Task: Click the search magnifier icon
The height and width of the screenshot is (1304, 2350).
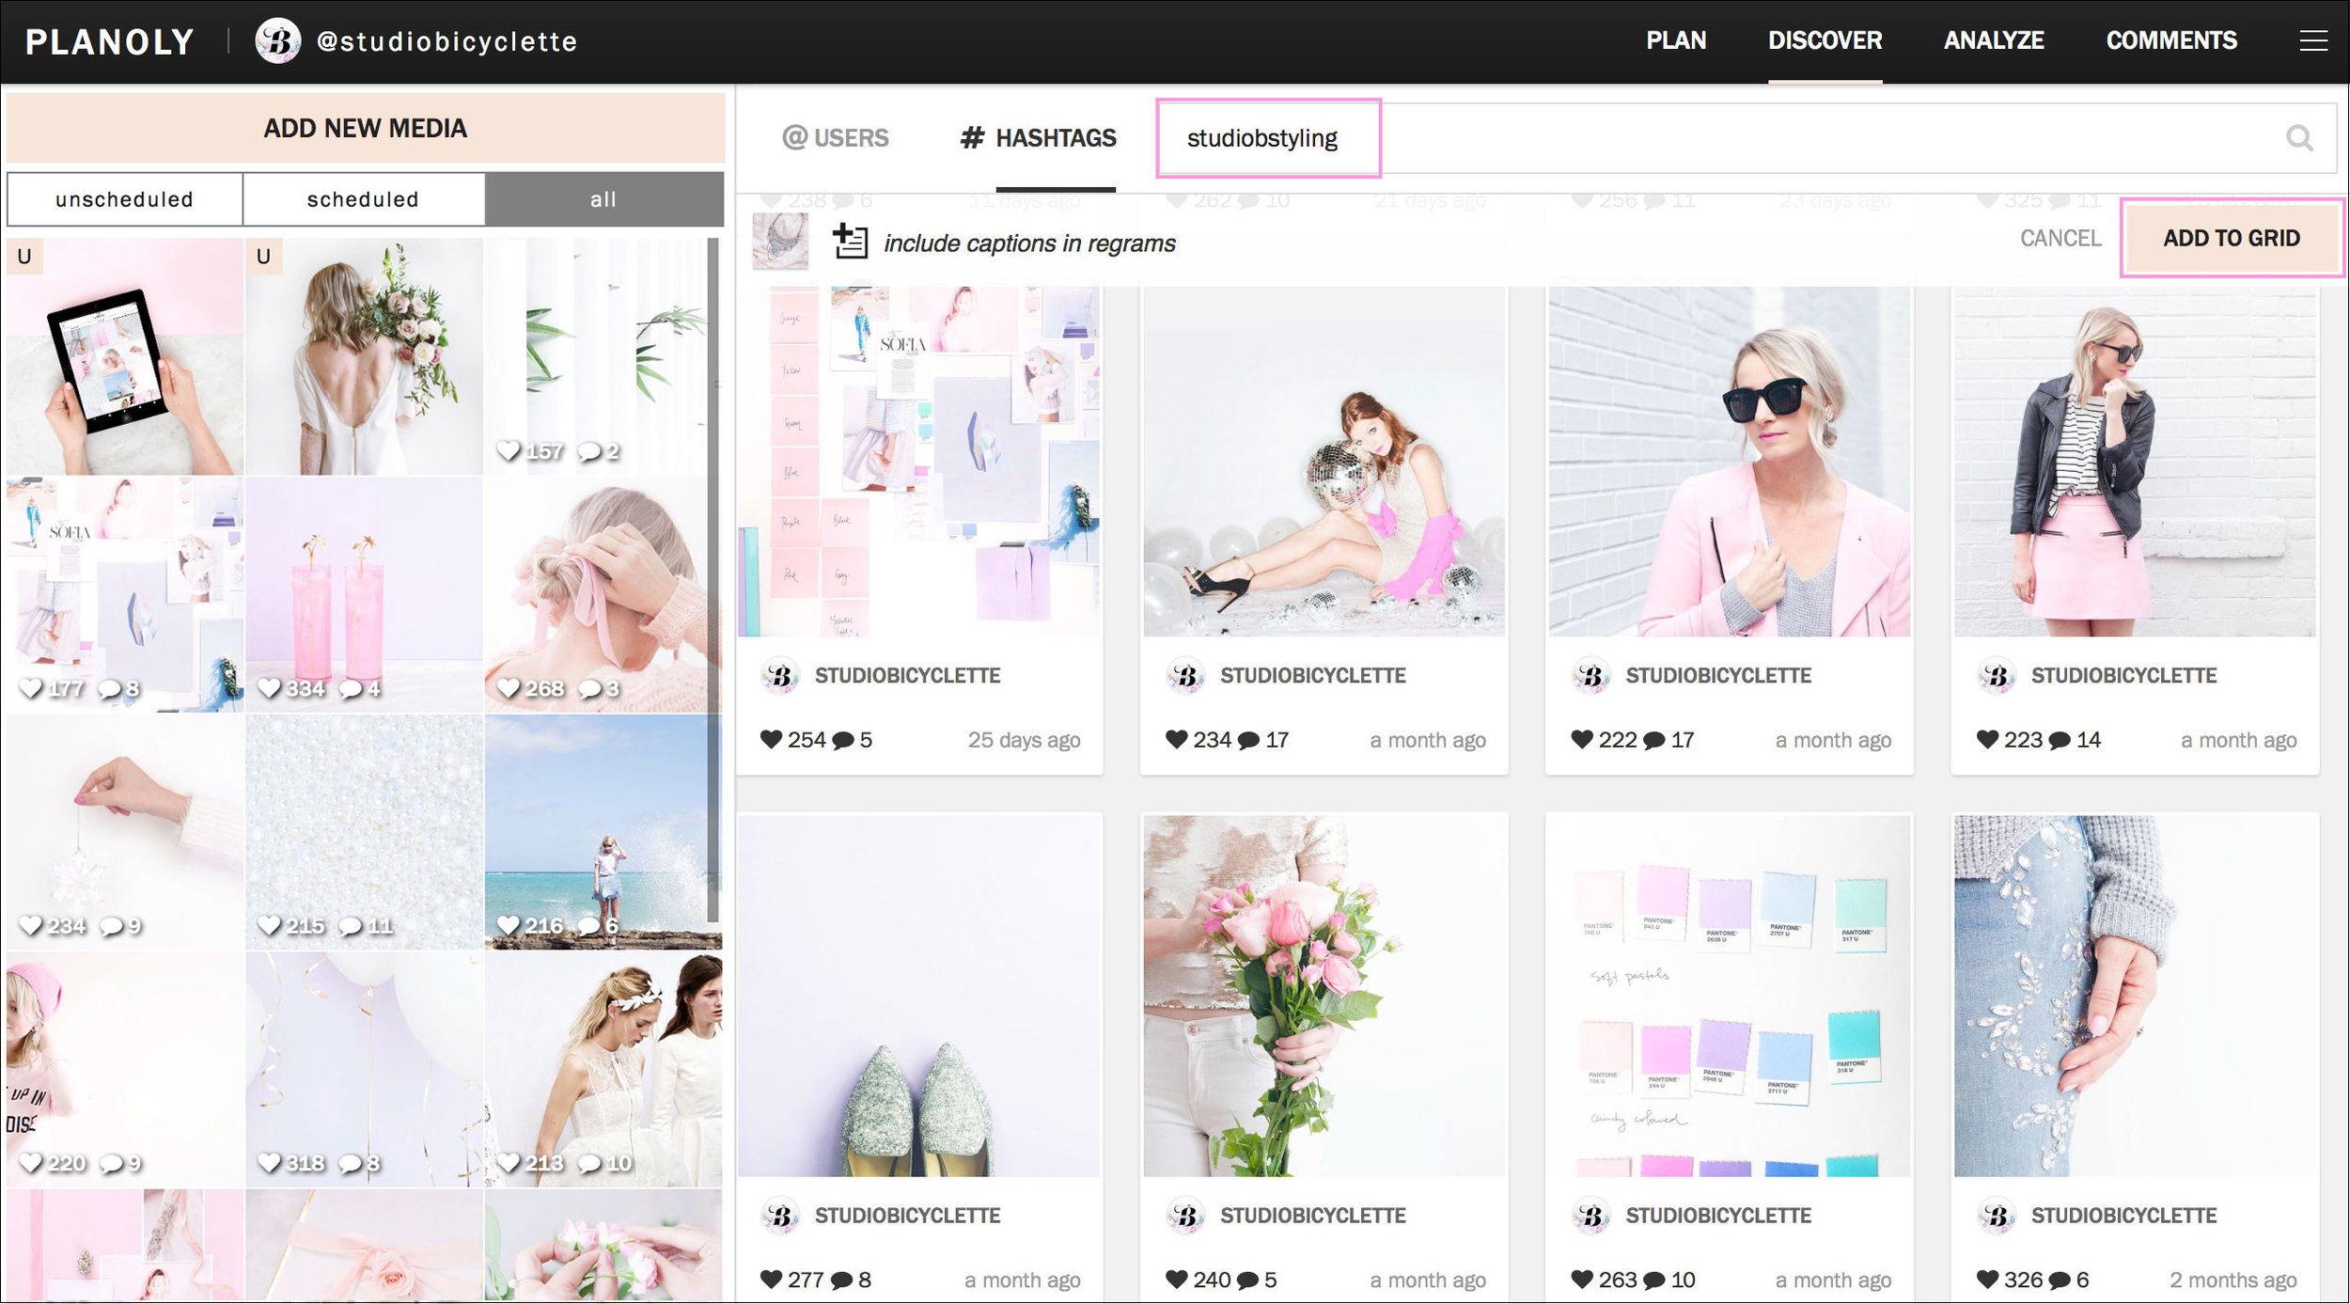Action: coord(2299,138)
